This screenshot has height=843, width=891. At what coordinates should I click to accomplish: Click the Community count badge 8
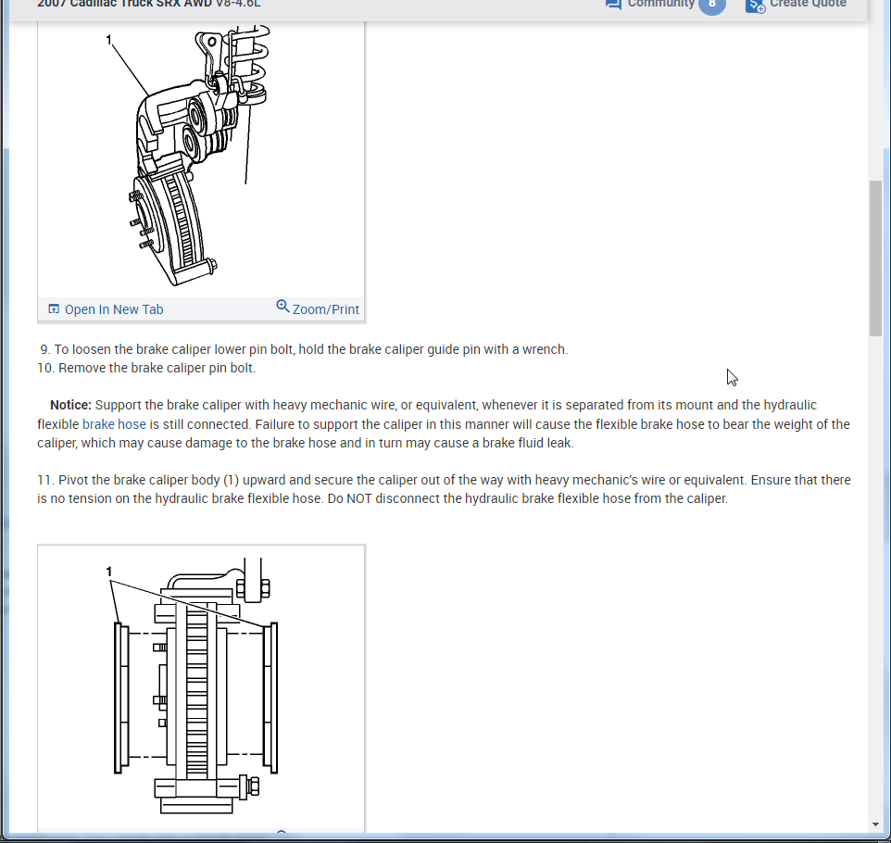(x=711, y=5)
